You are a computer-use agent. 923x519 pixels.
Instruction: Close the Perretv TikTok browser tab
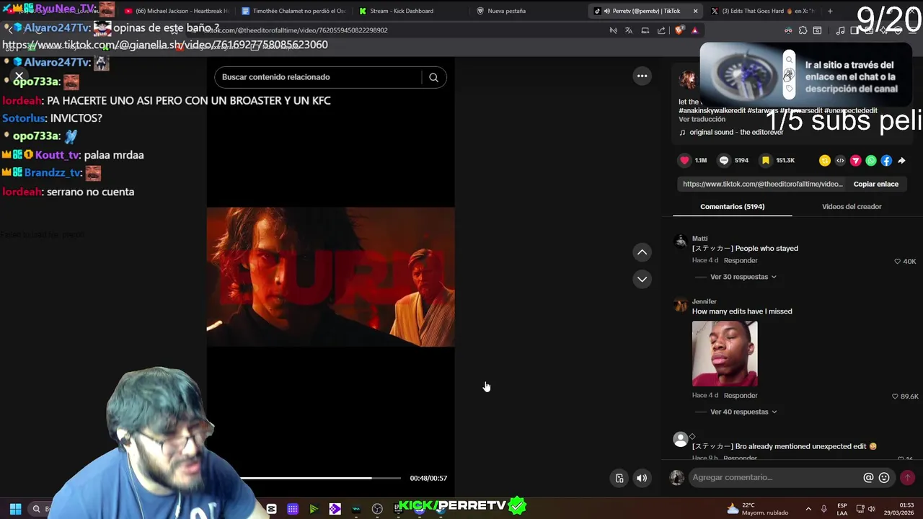point(695,11)
